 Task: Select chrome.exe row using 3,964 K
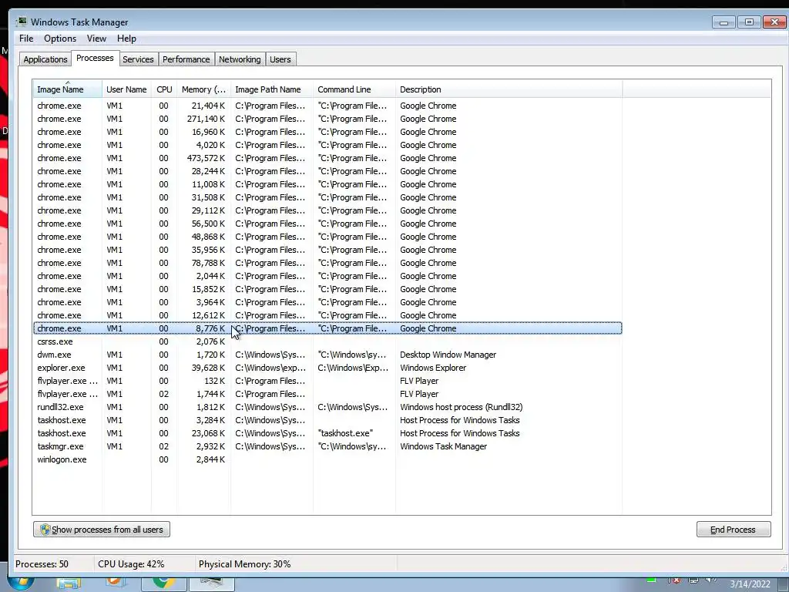[327, 302]
